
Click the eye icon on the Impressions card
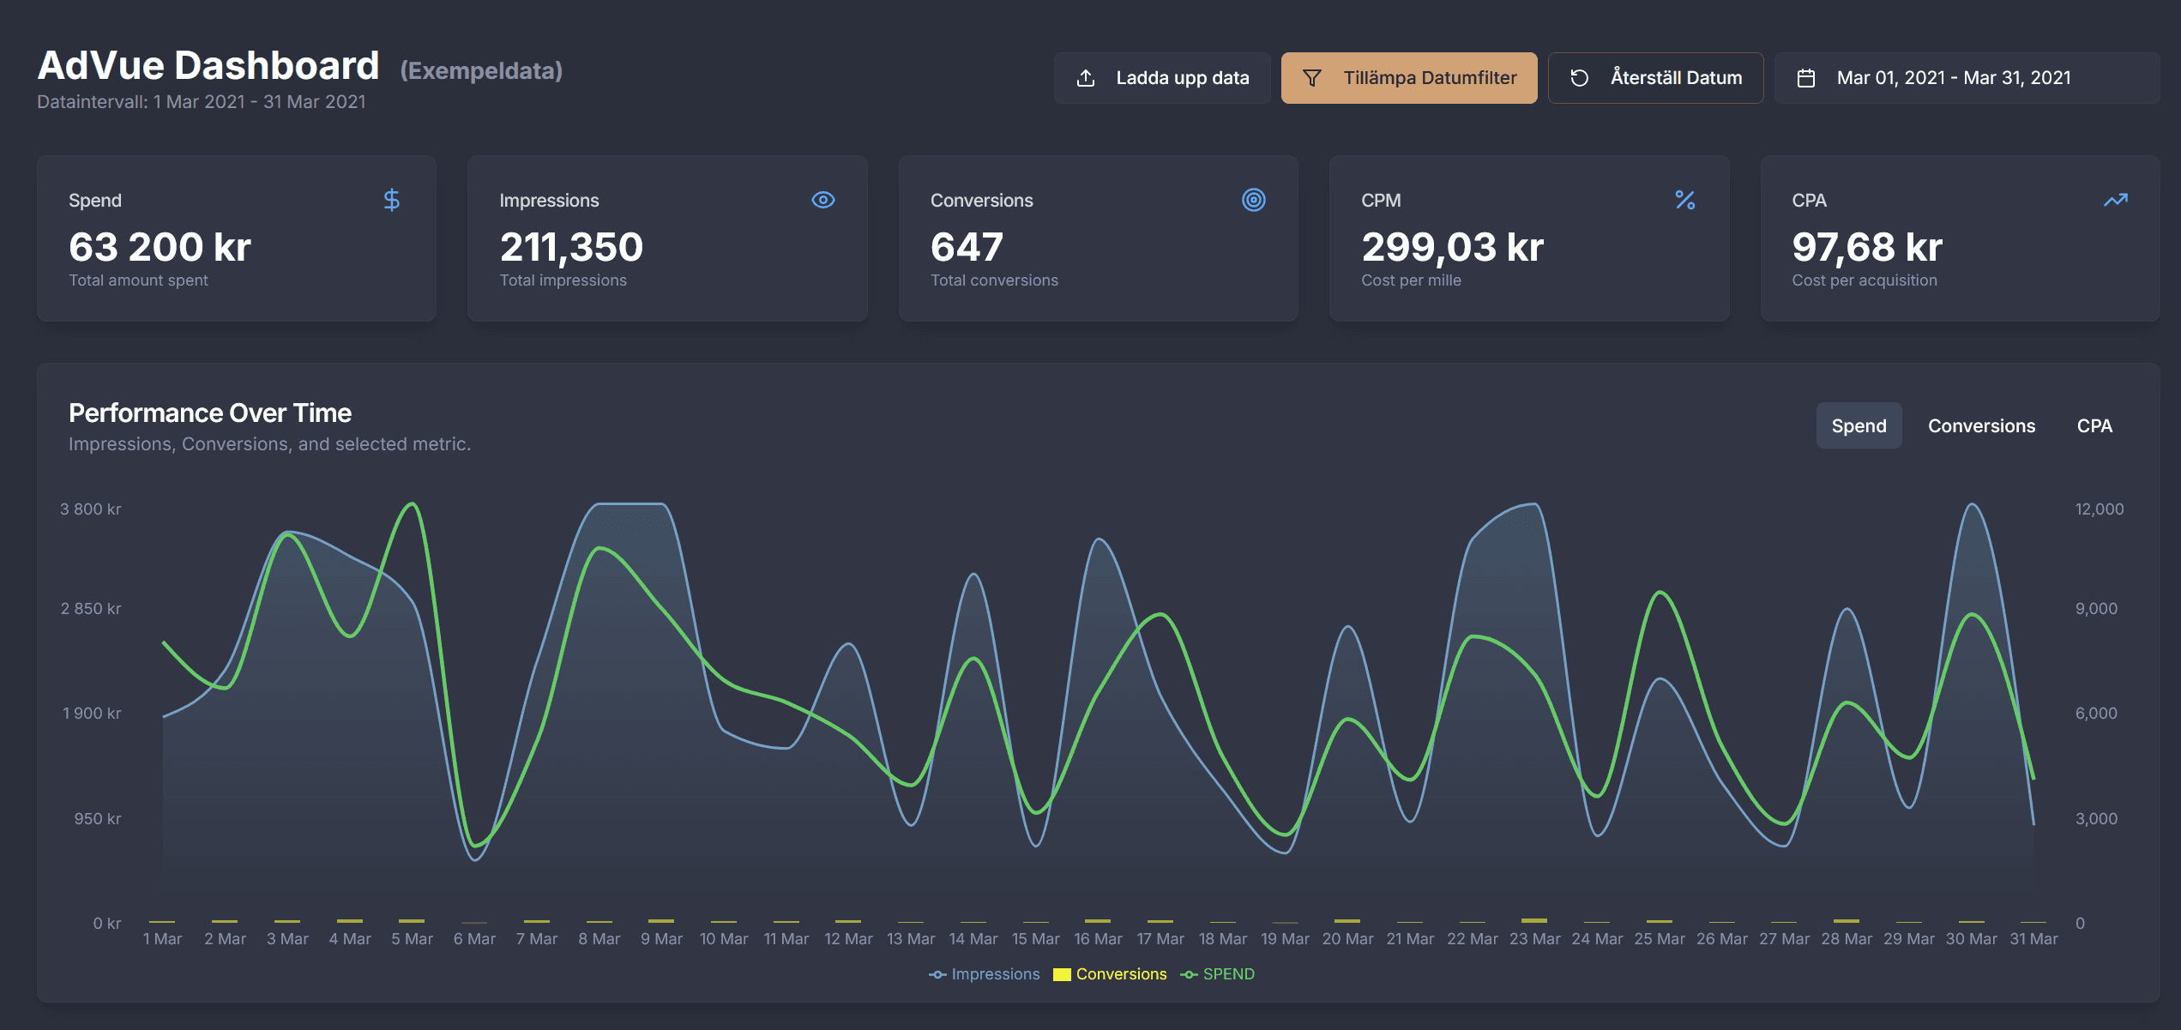point(823,199)
